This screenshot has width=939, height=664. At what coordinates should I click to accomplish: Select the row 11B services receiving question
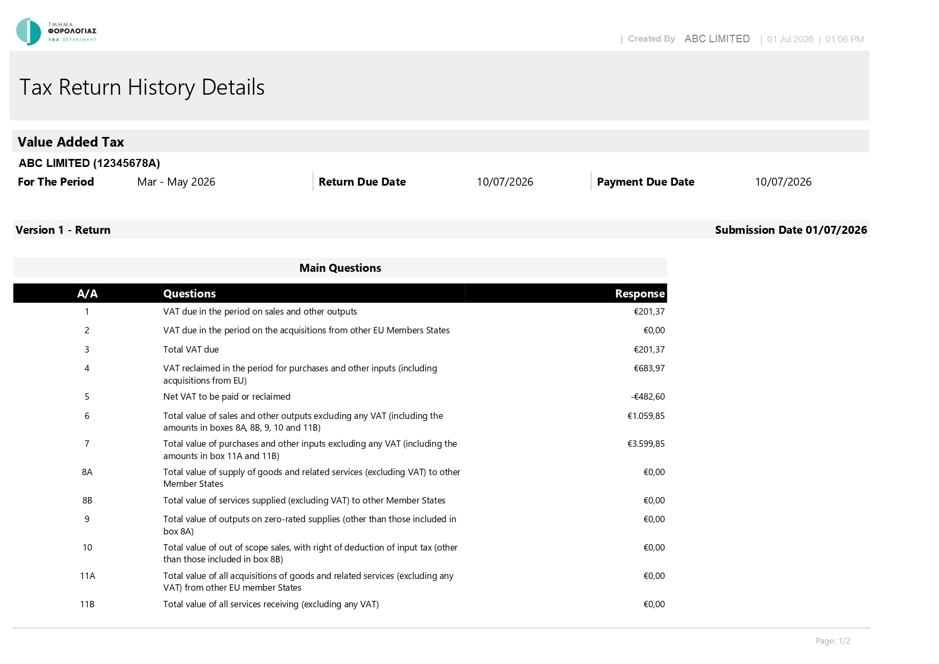coord(271,604)
